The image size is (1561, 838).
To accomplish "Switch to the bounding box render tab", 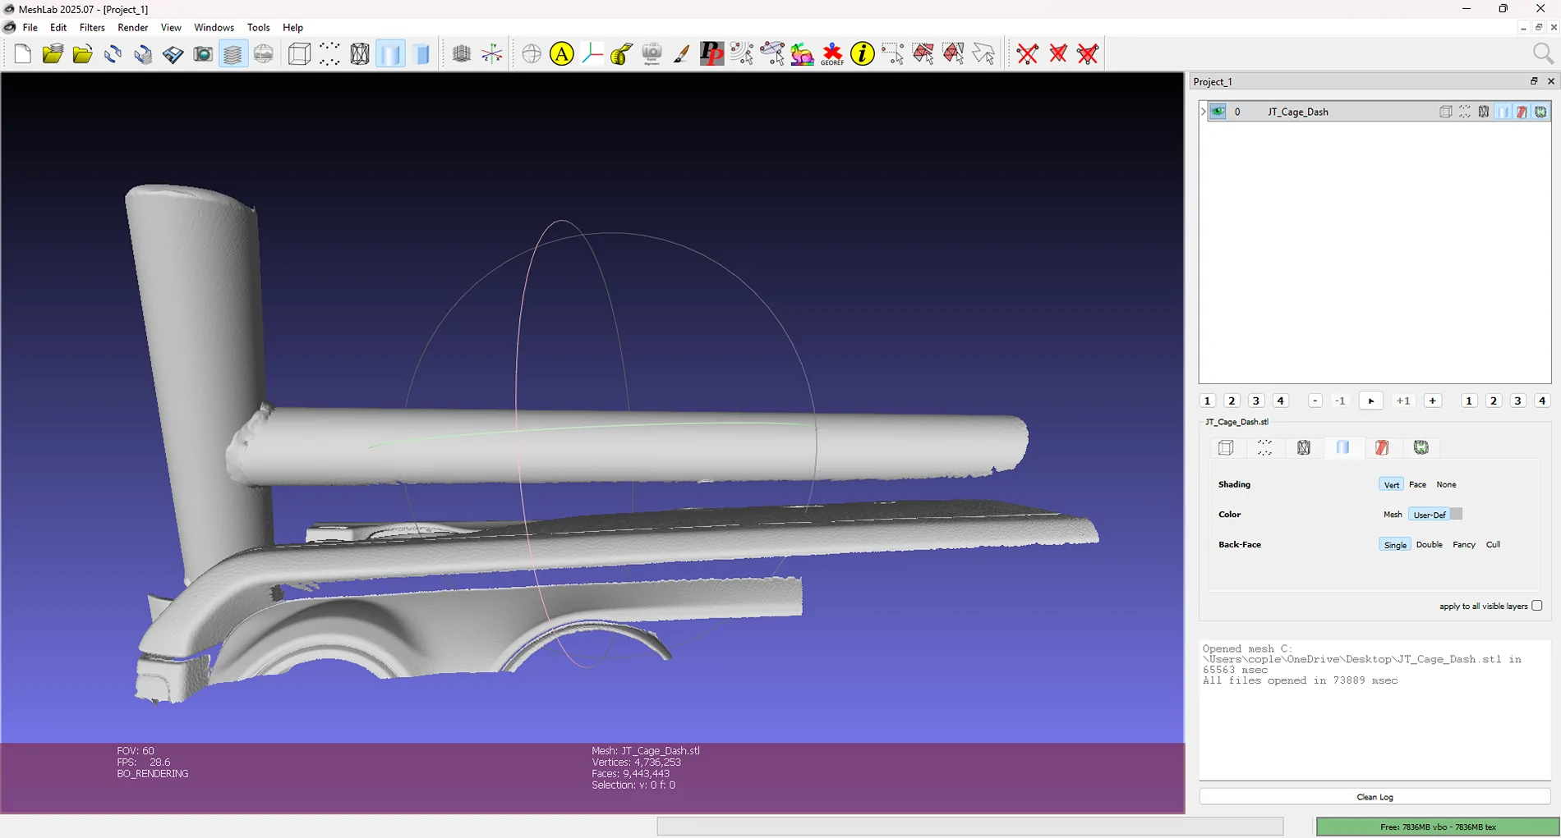I will click(x=1226, y=447).
